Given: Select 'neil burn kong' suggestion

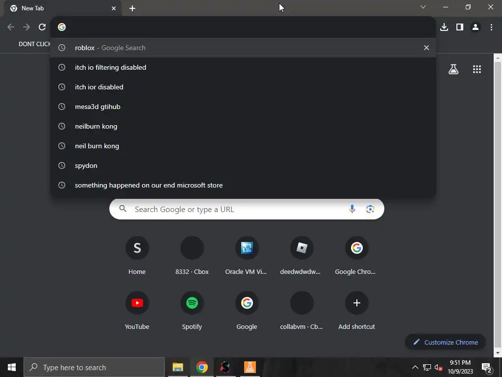Looking at the screenshot, I should coord(243,146).
